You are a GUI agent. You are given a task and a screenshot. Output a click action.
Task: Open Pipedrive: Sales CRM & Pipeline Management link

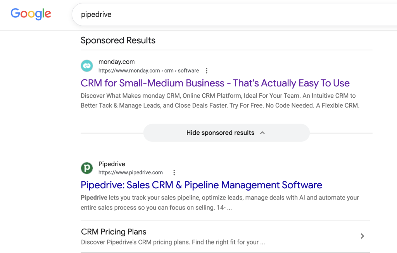pos(201,185)
